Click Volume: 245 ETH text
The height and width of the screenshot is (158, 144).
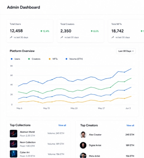[56, 133]
